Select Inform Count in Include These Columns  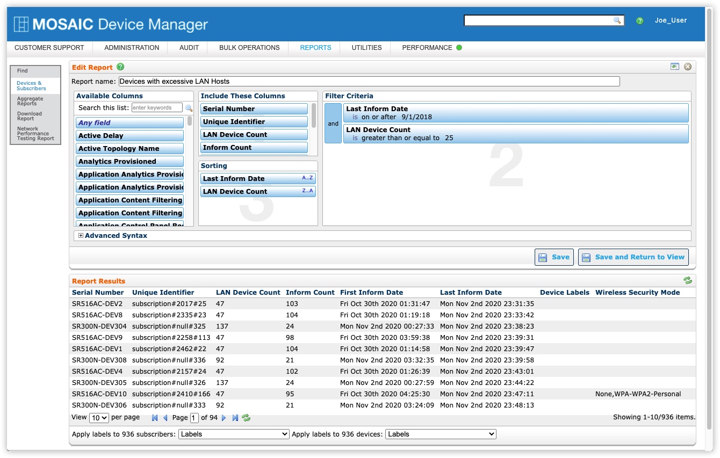pyautogui.click(x=254, y=148)
